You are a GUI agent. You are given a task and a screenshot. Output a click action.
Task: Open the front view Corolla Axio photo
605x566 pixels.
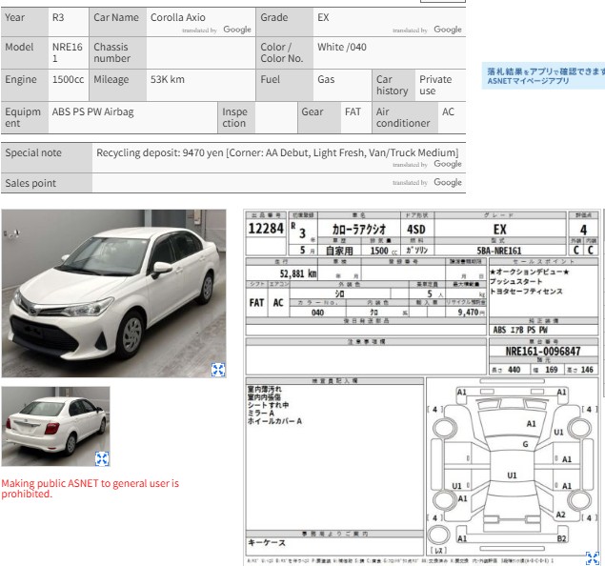click(113, 293)
